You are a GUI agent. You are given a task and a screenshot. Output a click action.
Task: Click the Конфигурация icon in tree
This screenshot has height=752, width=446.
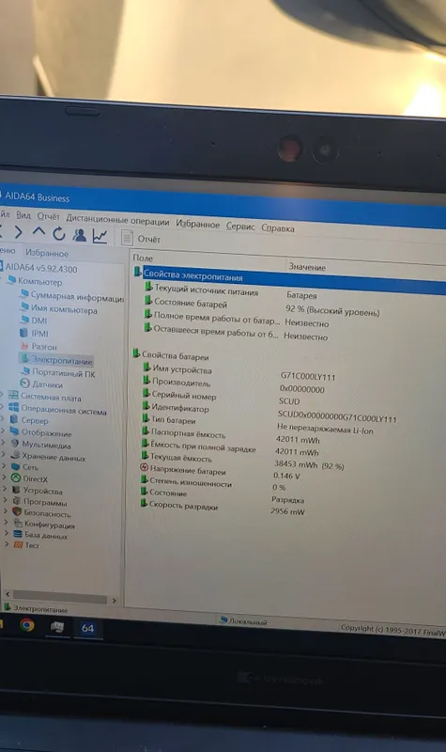coord(18,524)
